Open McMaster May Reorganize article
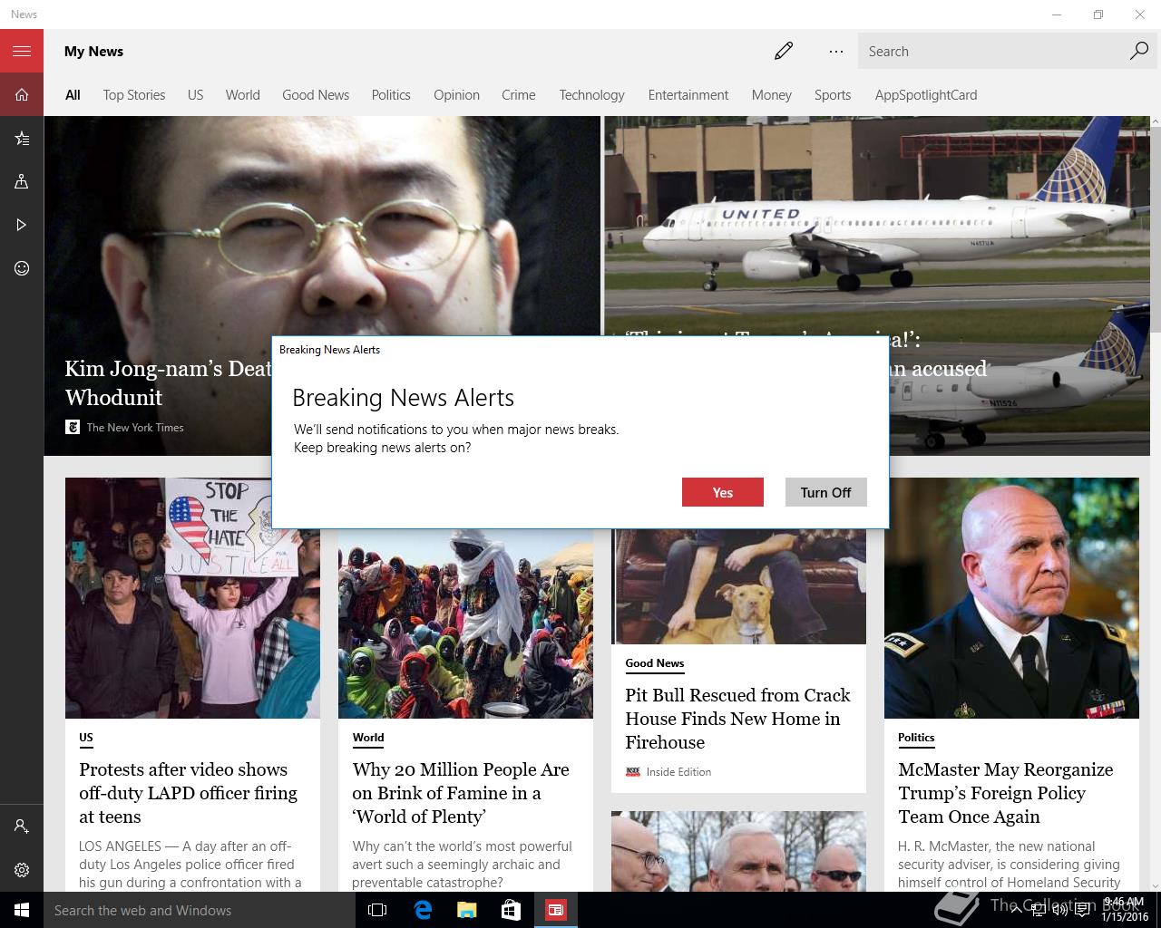 pyautogui.click(x=1005, y=793)
